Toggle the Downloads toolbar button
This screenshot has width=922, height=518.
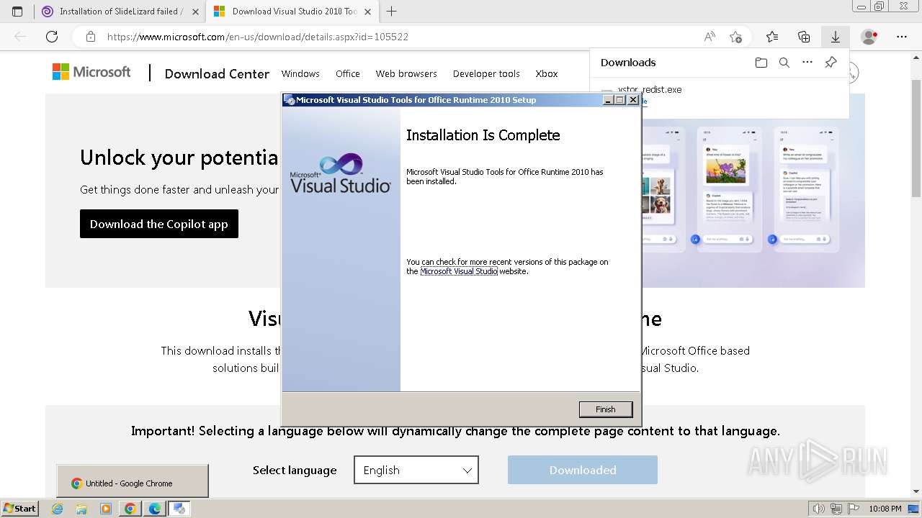pos(836,37)
